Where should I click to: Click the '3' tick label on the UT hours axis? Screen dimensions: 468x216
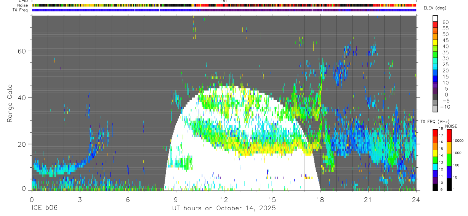(80, 199)
